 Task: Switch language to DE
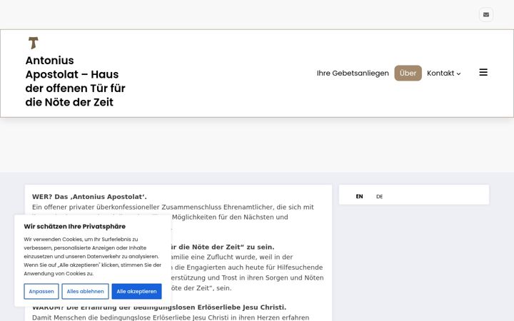point(379,197)
